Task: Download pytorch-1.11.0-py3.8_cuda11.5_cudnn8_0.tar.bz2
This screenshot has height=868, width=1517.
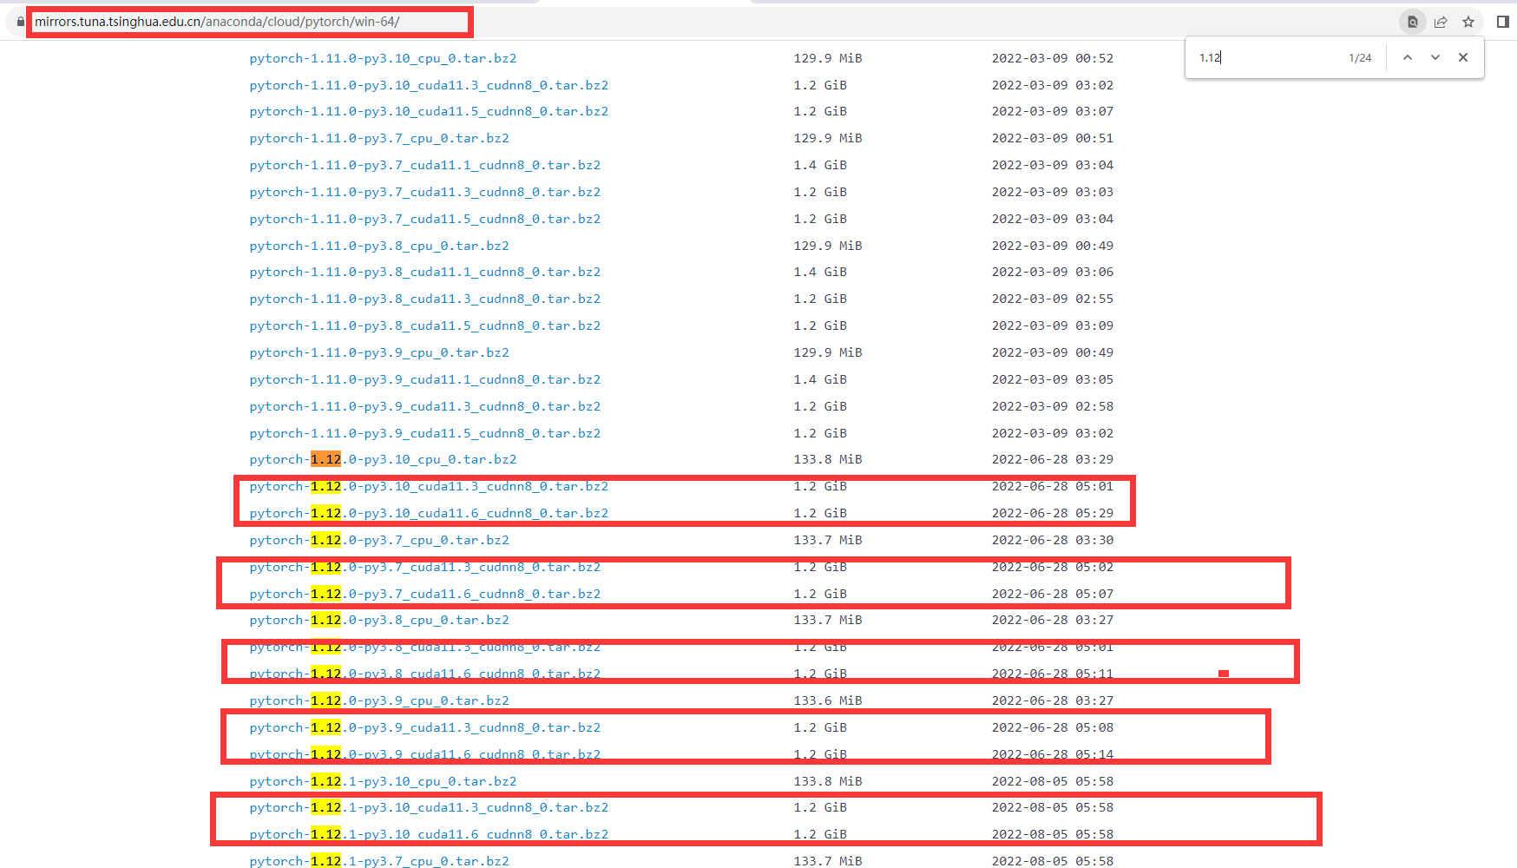Action: click(425, 325)
